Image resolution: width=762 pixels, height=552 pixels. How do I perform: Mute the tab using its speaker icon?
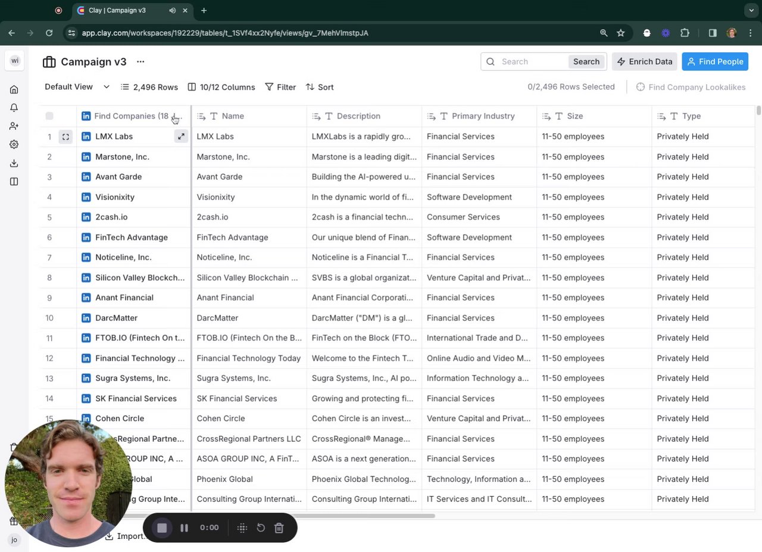(x=172, y=11)
